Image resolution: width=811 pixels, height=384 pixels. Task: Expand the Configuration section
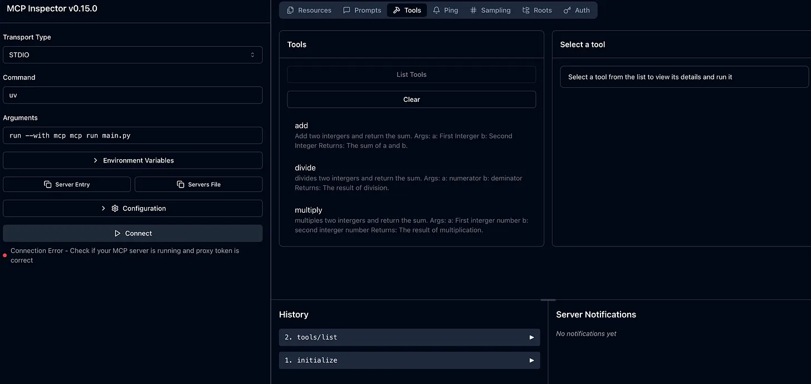pos(133,208)
